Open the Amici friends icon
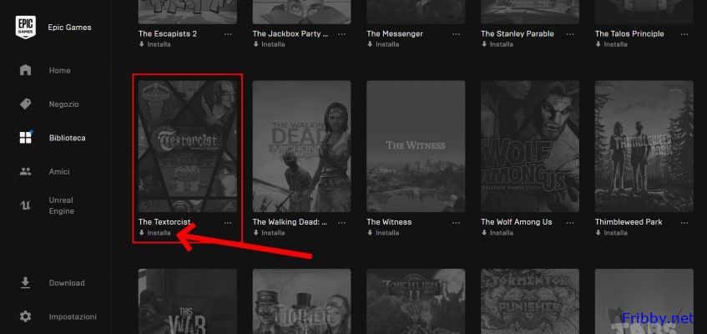The width and height of the screenshot is (707, 334). point(26,171)
